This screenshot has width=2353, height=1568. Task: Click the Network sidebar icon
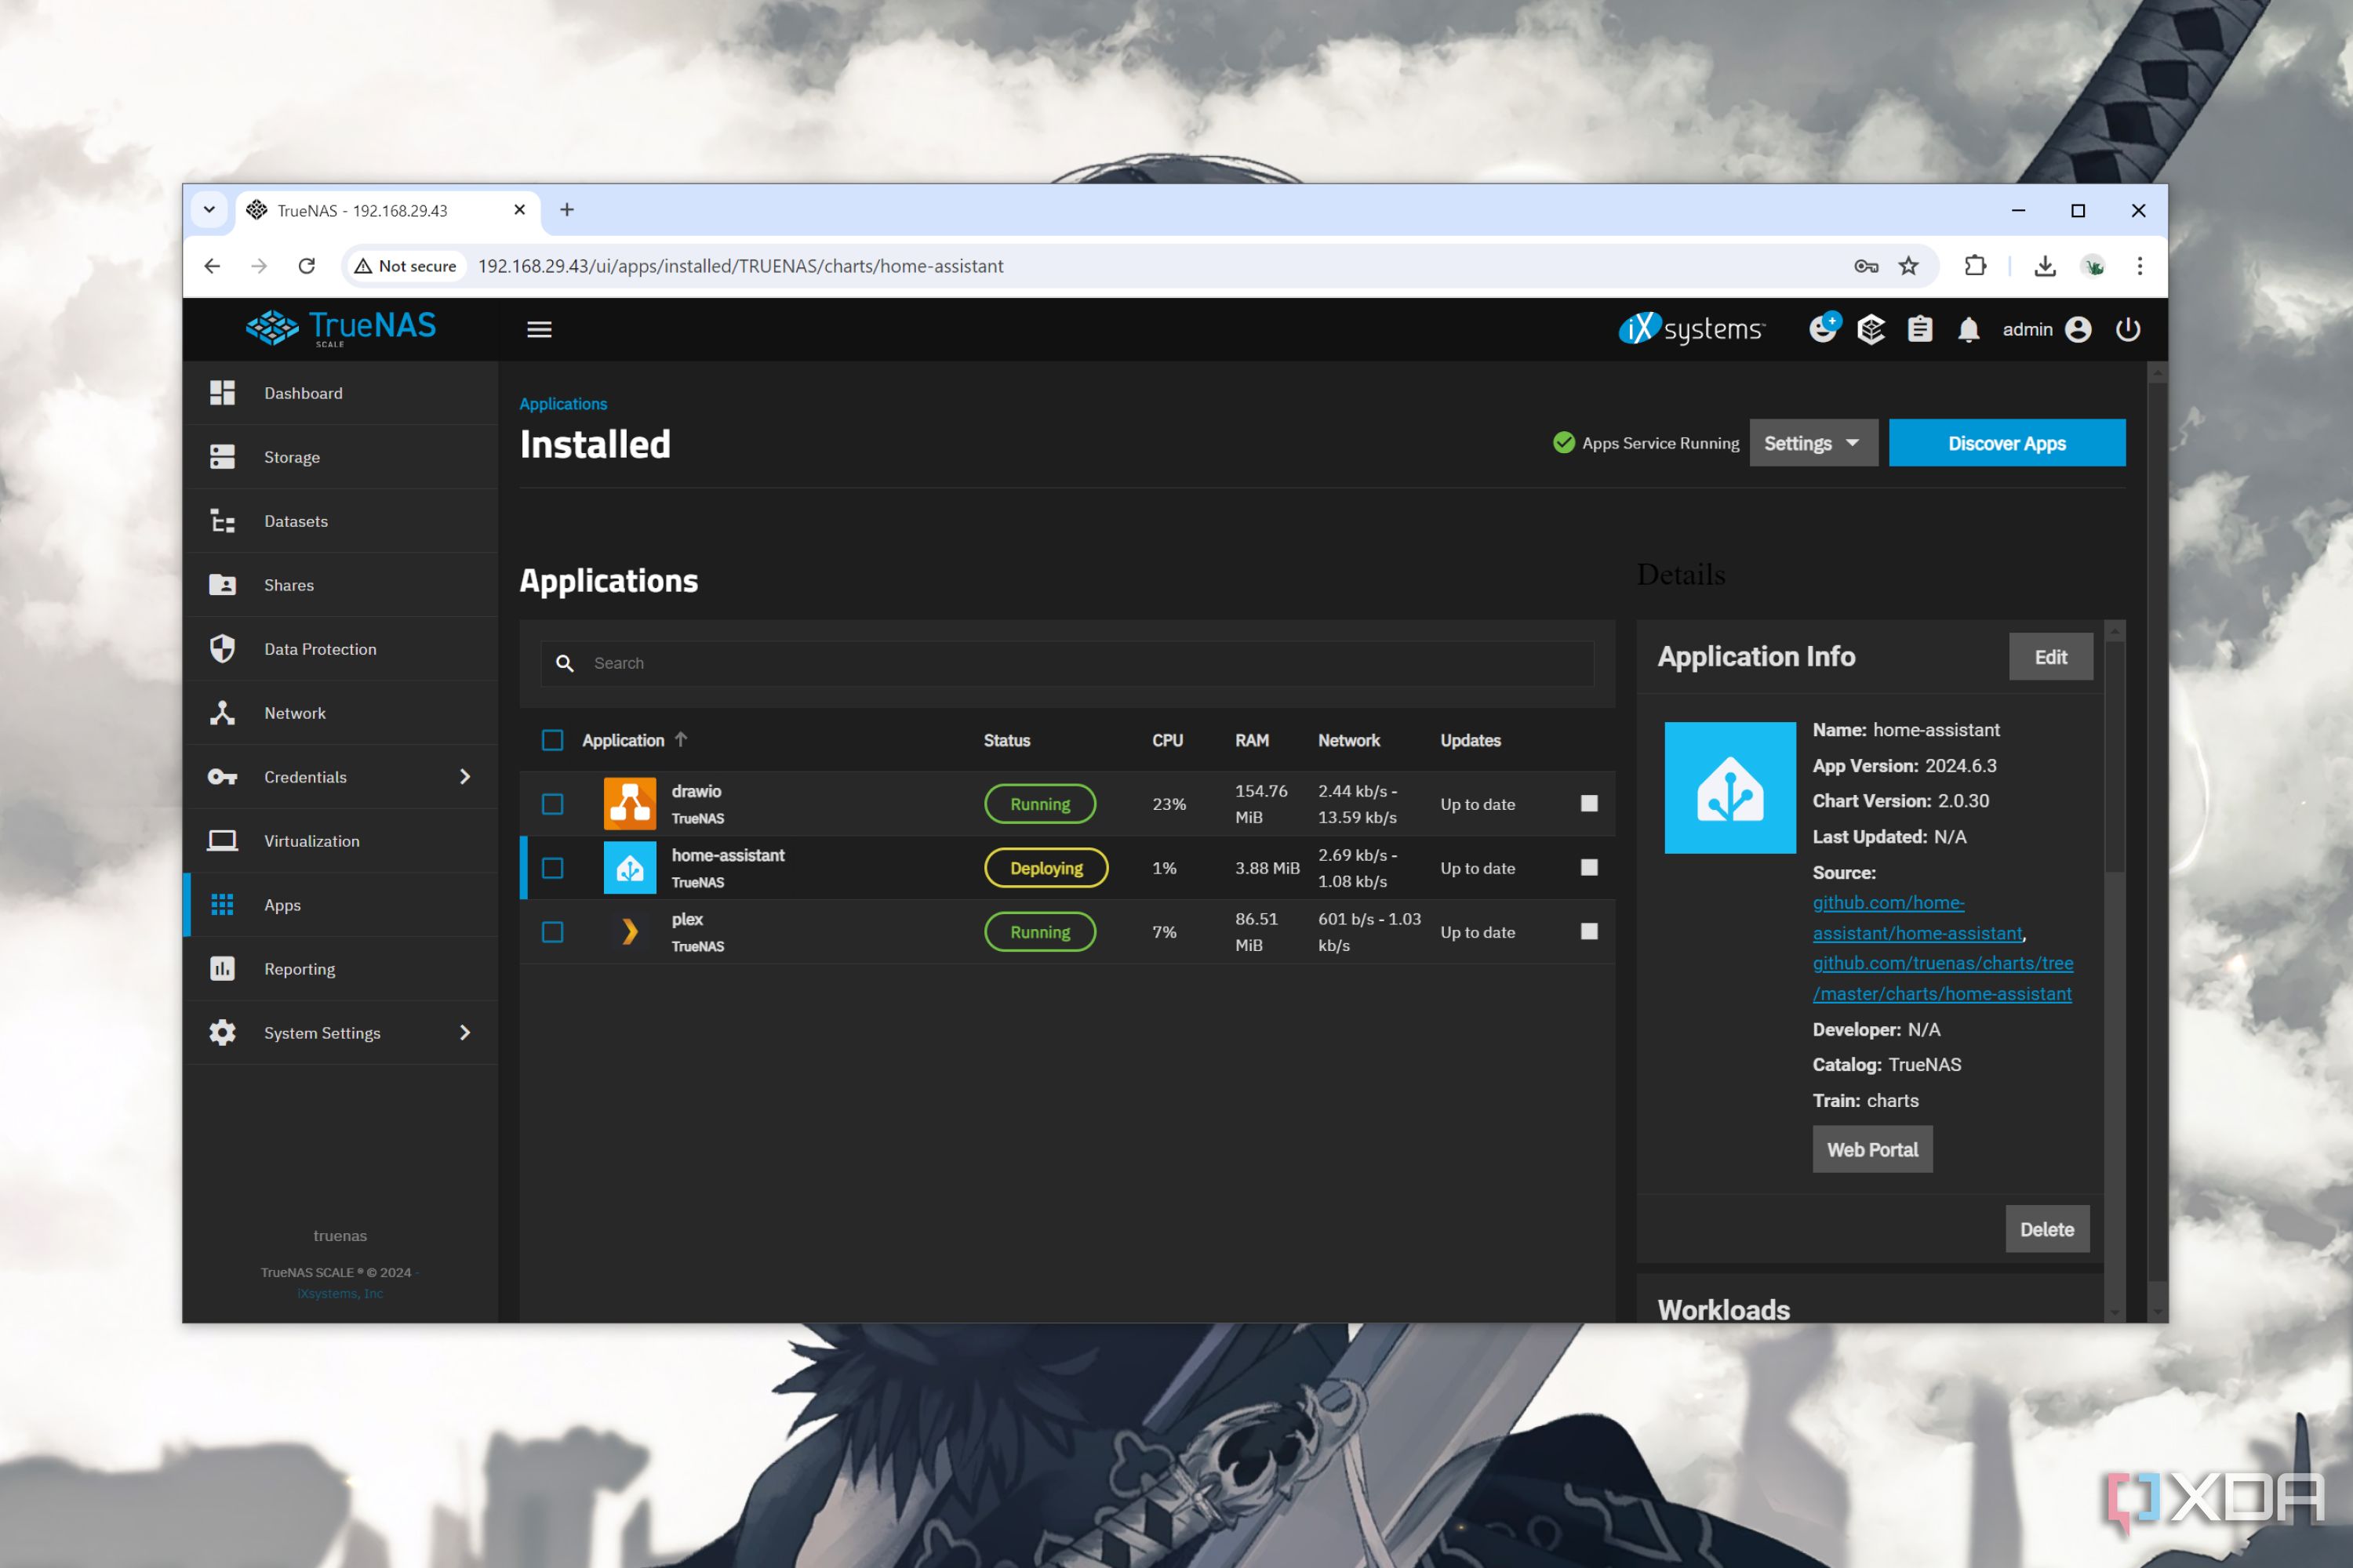click(x=222, y=713)
